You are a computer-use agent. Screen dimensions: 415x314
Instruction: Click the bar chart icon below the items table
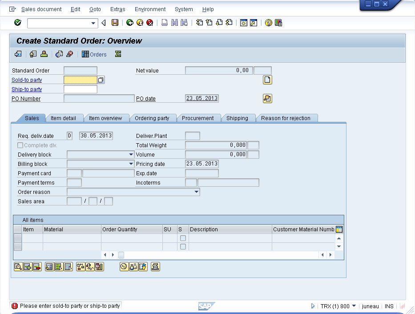(99, 267)
